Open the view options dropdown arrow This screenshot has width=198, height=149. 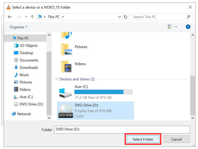176,27
